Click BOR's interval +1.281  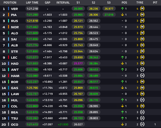pyautogui.click(x=63, y=82)
